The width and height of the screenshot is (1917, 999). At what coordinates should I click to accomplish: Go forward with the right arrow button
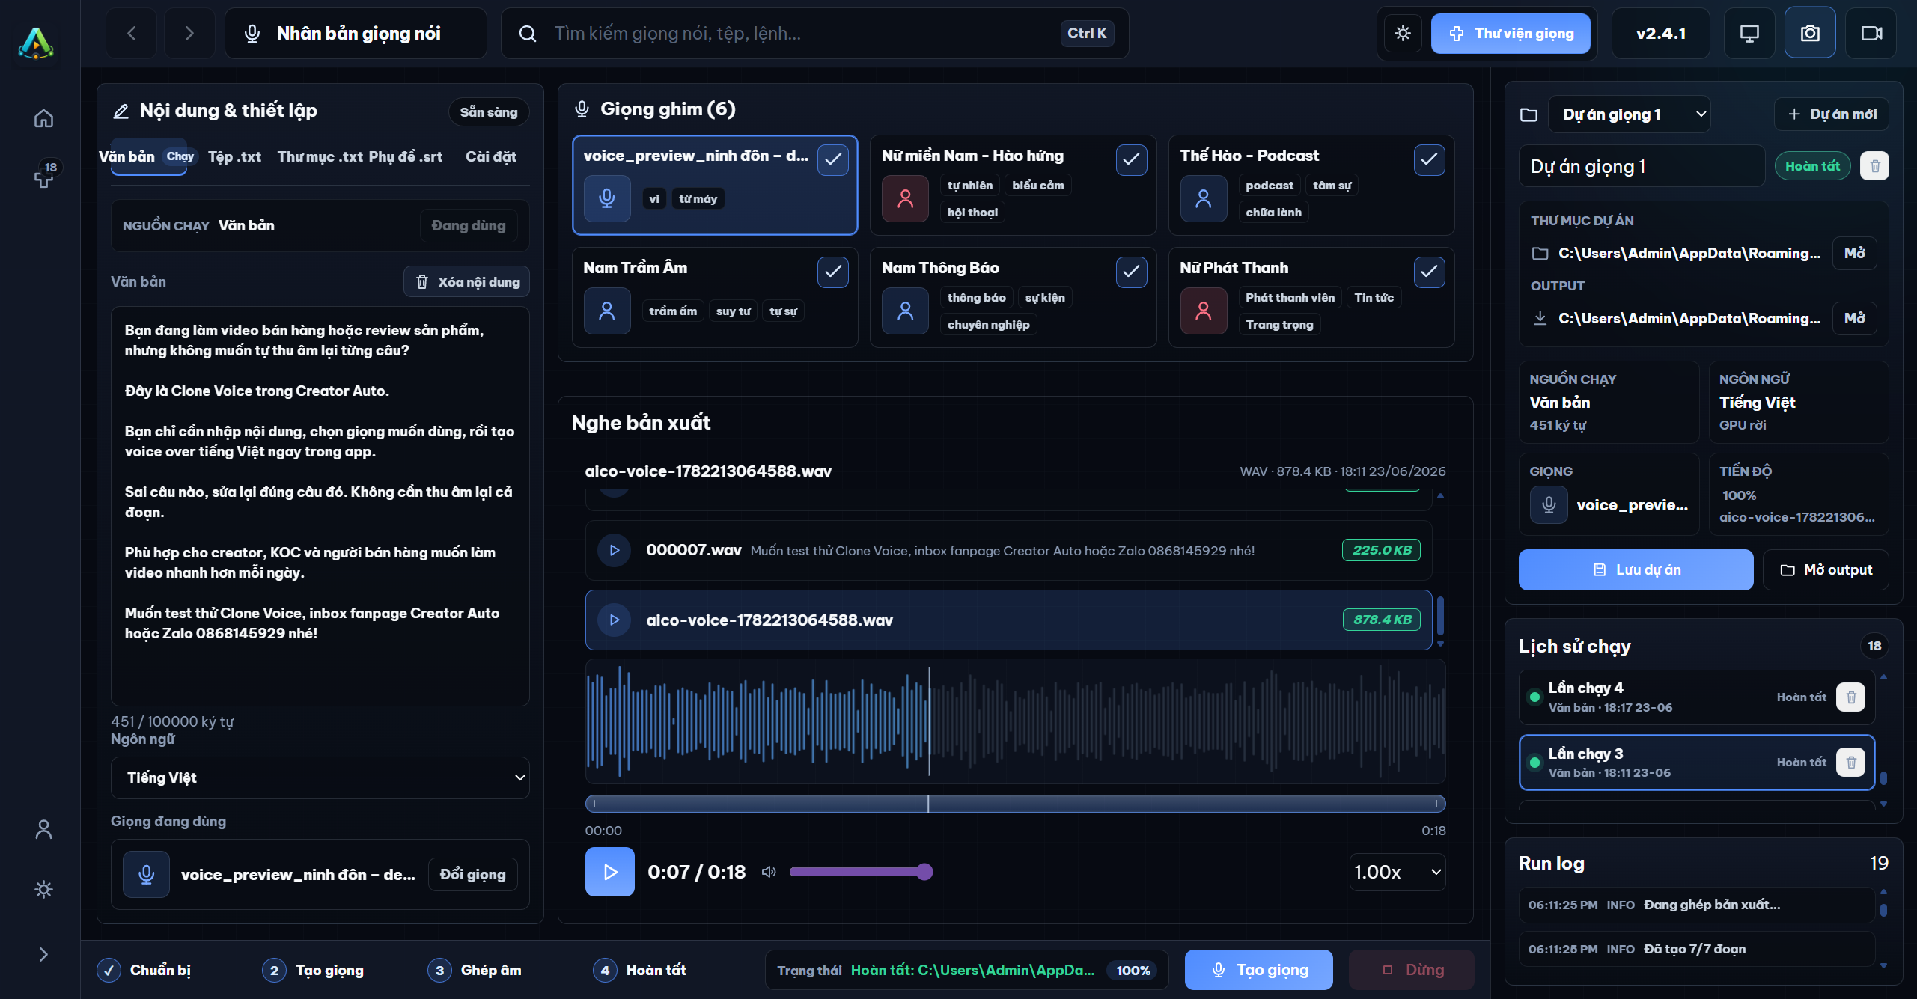(189, 33)
